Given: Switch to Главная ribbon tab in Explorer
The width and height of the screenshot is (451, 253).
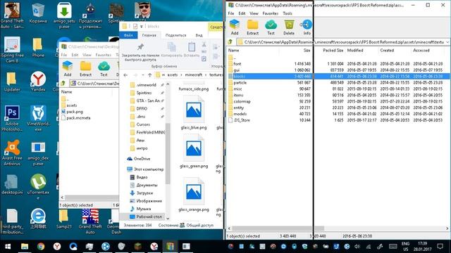Looking at the screenshot, I should coord(149,35).
